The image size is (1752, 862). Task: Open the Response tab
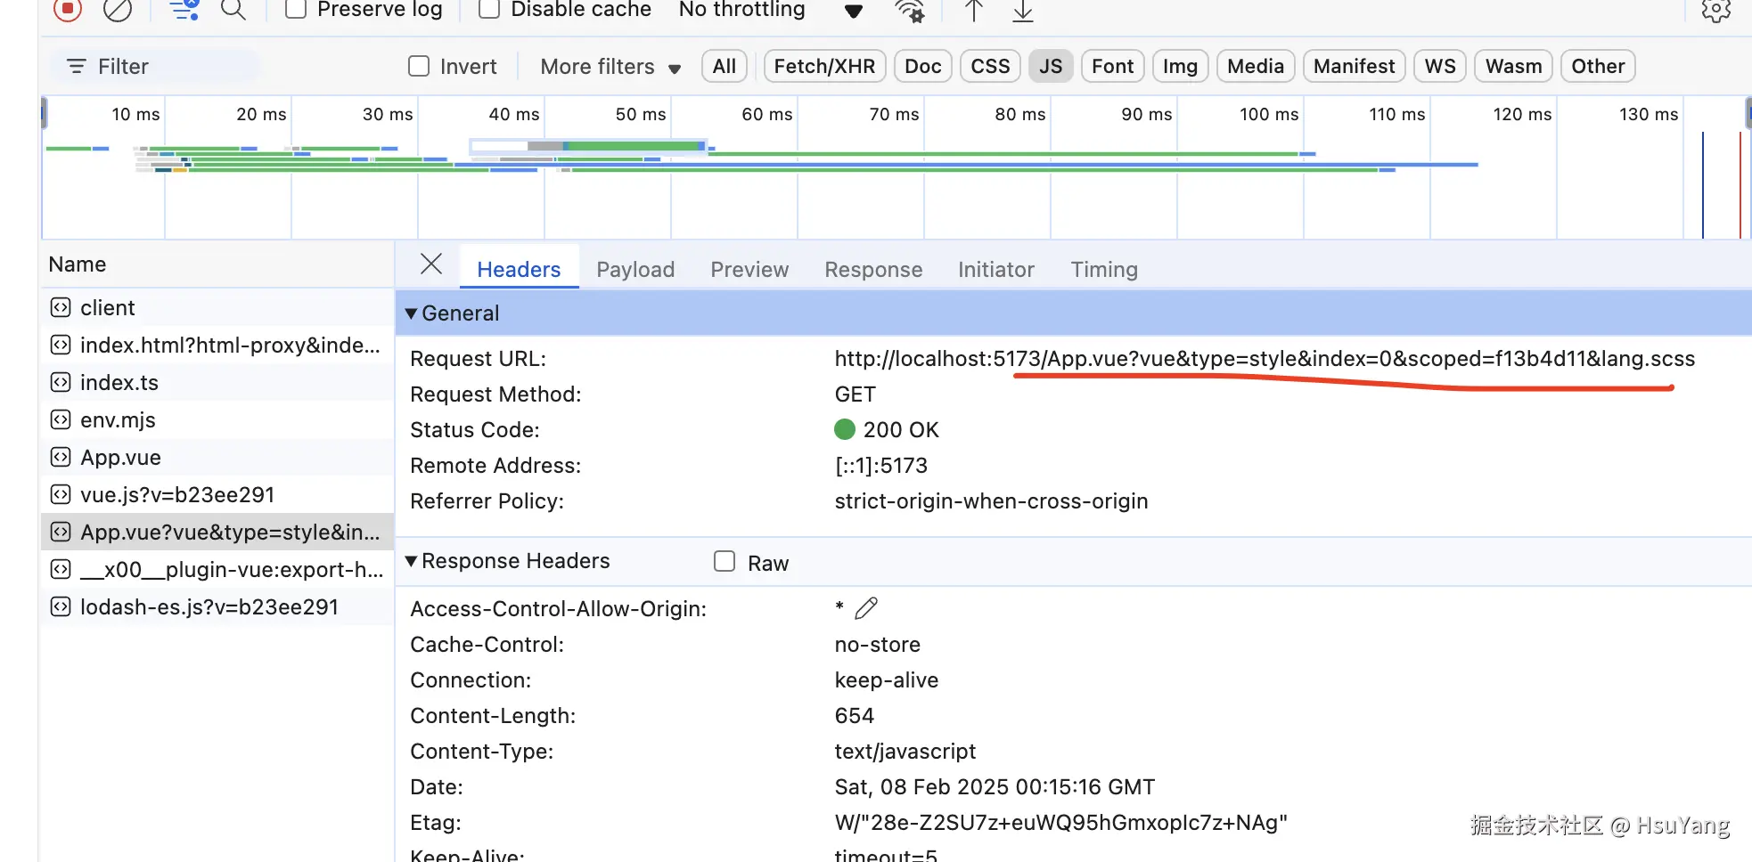click(873, 269)
